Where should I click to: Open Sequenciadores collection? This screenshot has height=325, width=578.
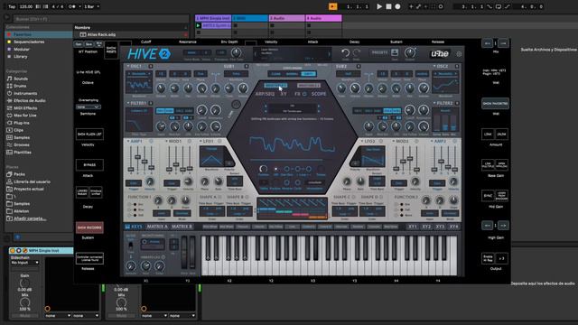point(29,42)
